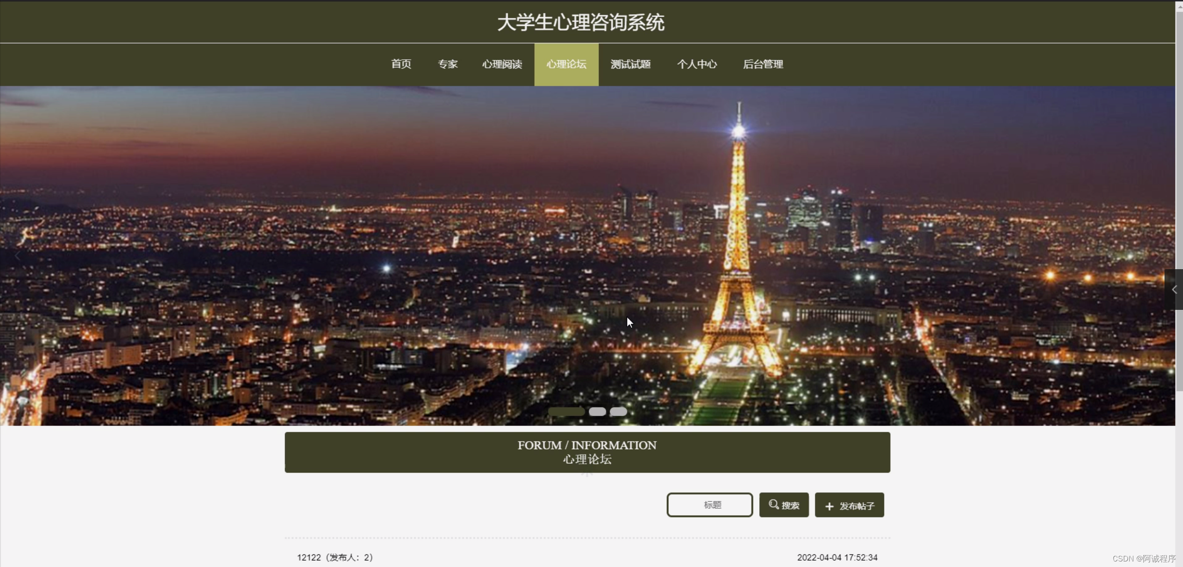The width and height of the screenshot is (1183, 567).
Task: Select the 心理论坛 forum tab
Action: coord(566,64)
